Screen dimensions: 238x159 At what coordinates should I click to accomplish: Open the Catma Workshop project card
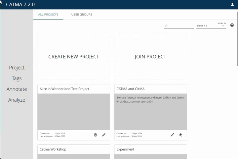tap(74, 149)
